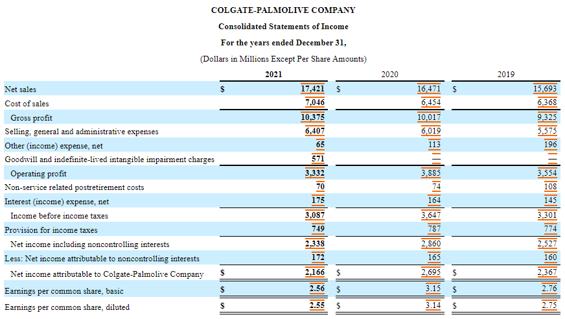Click interest expense value 164
The height and width of the screenshot is (319, 565).
tap(434, 200)
